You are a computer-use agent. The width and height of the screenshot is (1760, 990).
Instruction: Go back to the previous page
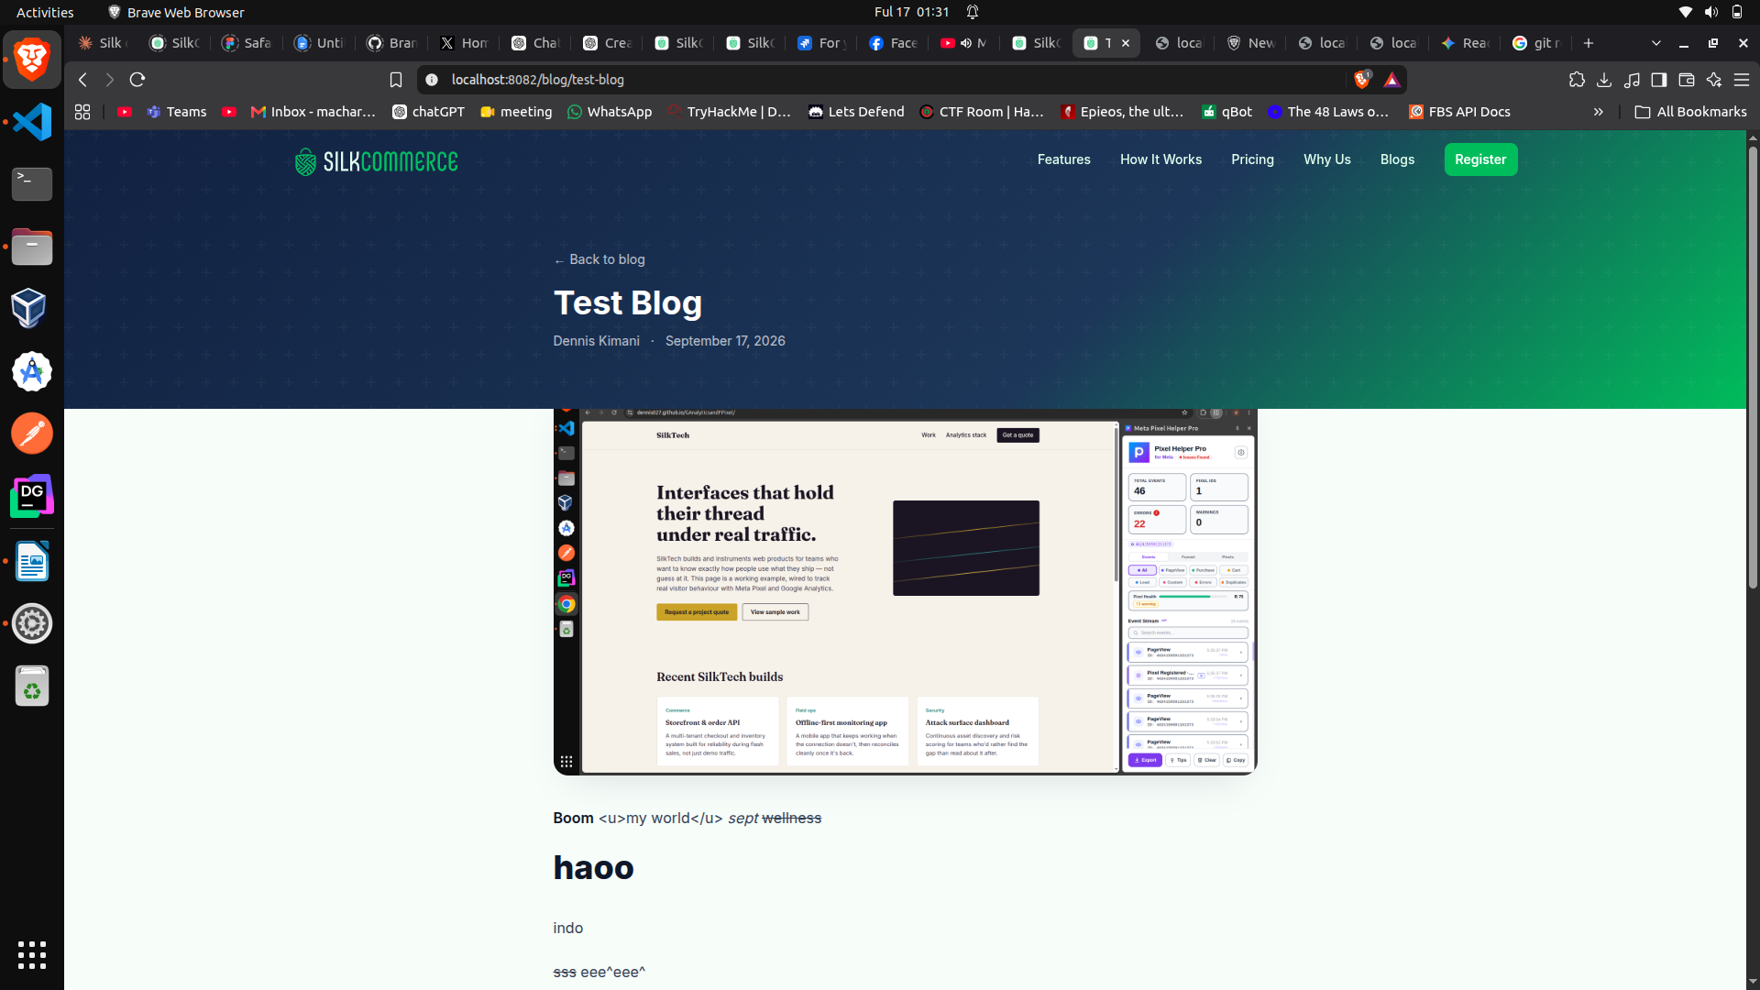point(83,80)
